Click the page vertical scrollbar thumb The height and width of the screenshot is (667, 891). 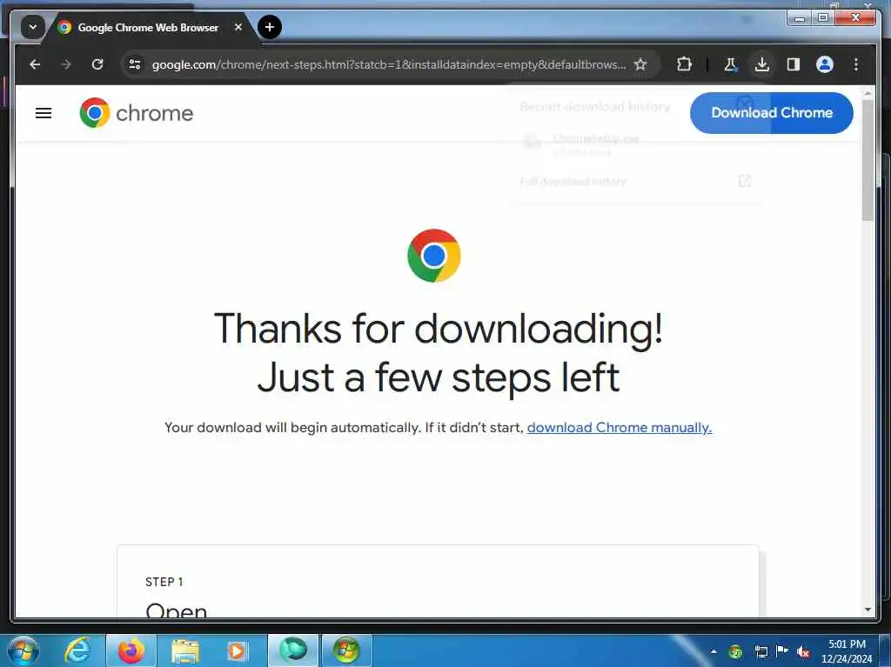[x=868, y=160]
